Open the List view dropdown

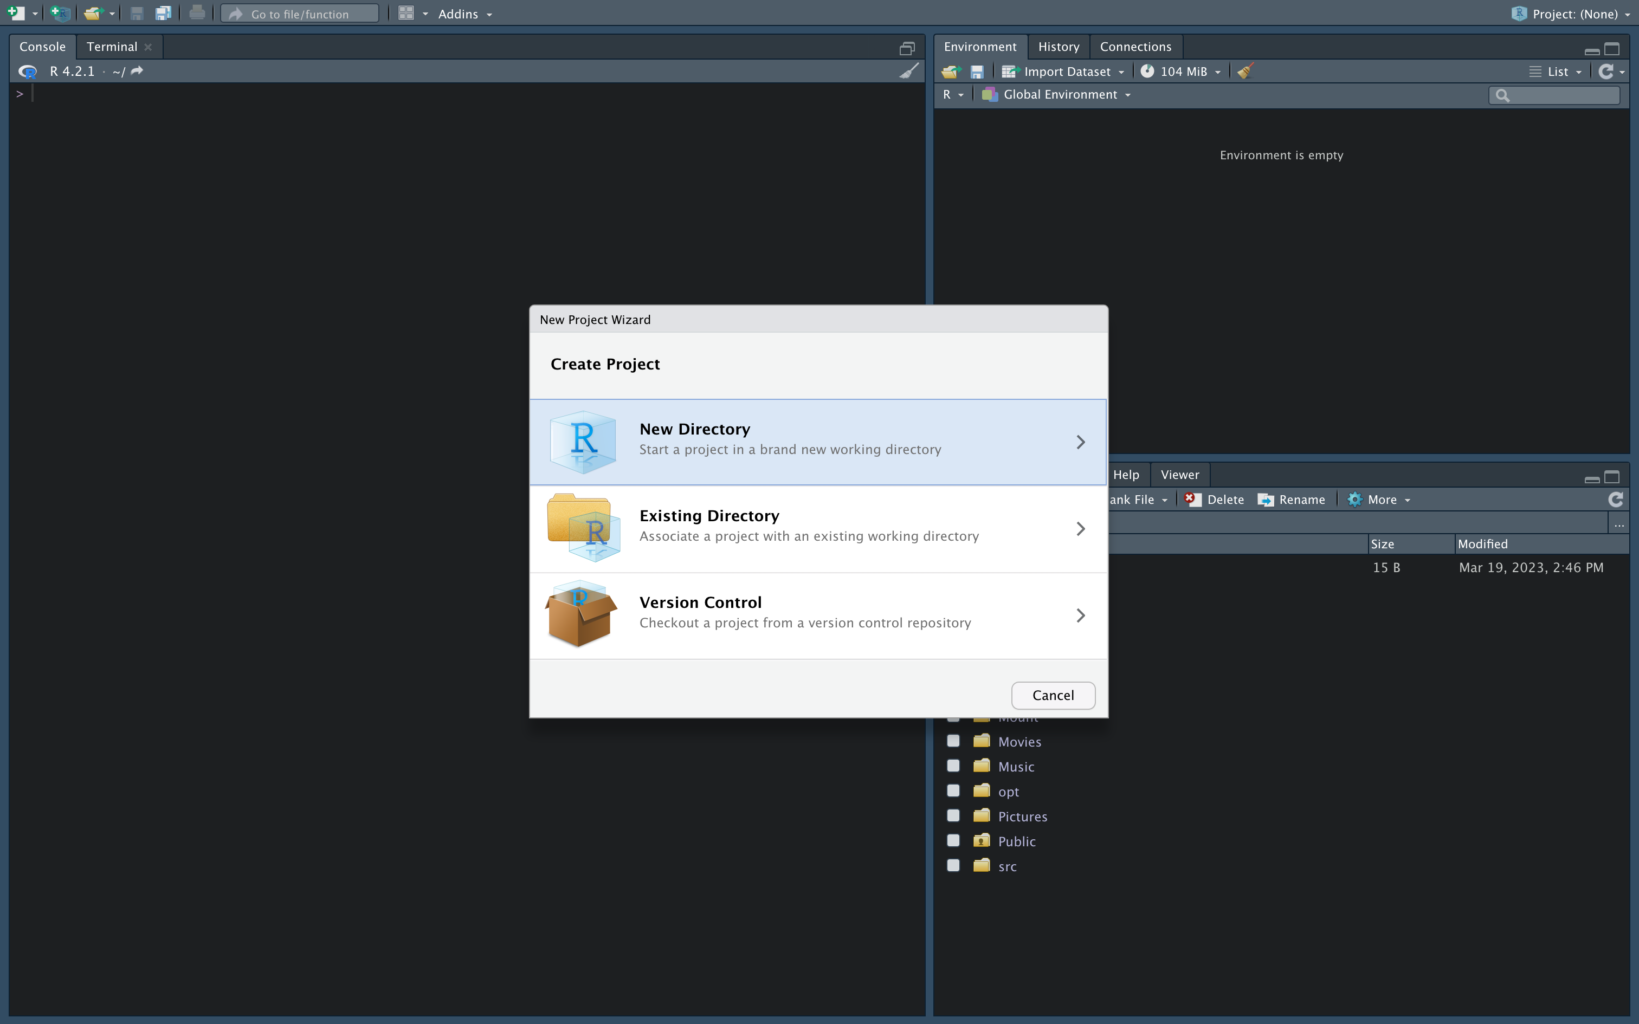coord(1555,72)
